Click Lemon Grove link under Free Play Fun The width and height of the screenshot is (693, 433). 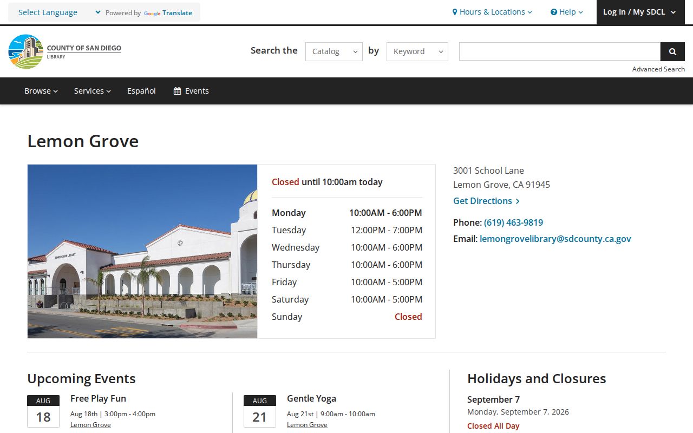point(90,425)
